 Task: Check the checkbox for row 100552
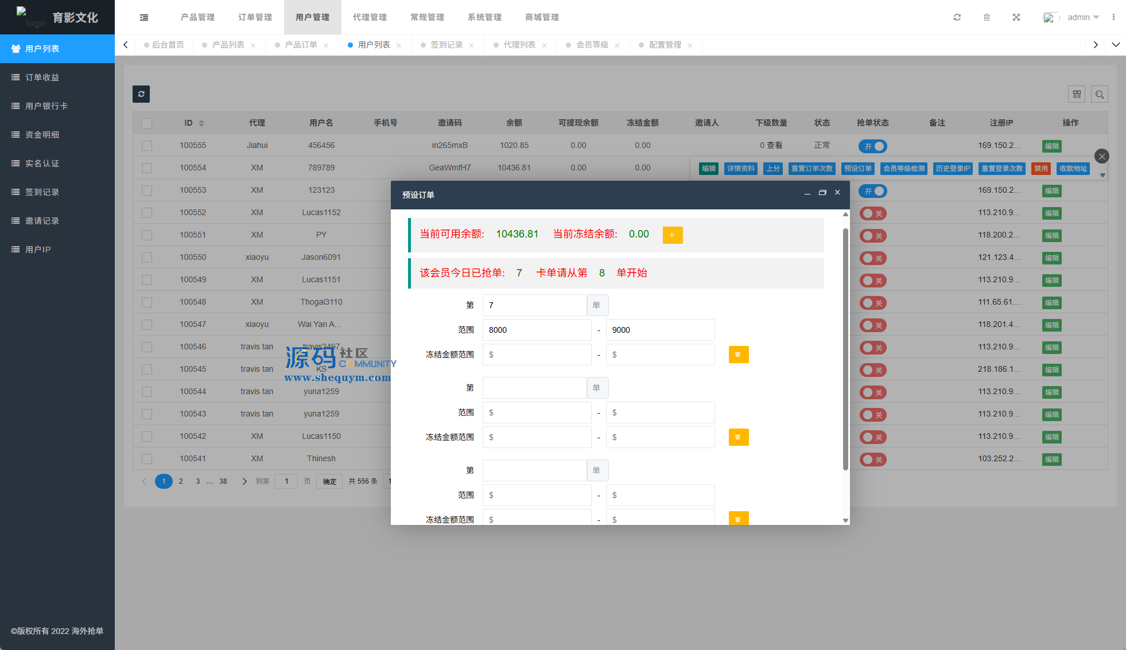coord(147,213)
